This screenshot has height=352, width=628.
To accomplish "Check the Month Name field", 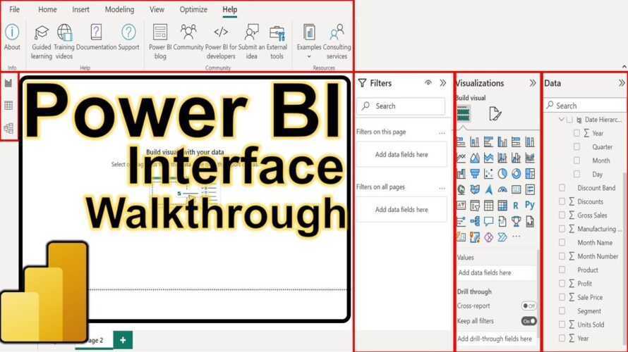I will [x=562, y=242].
